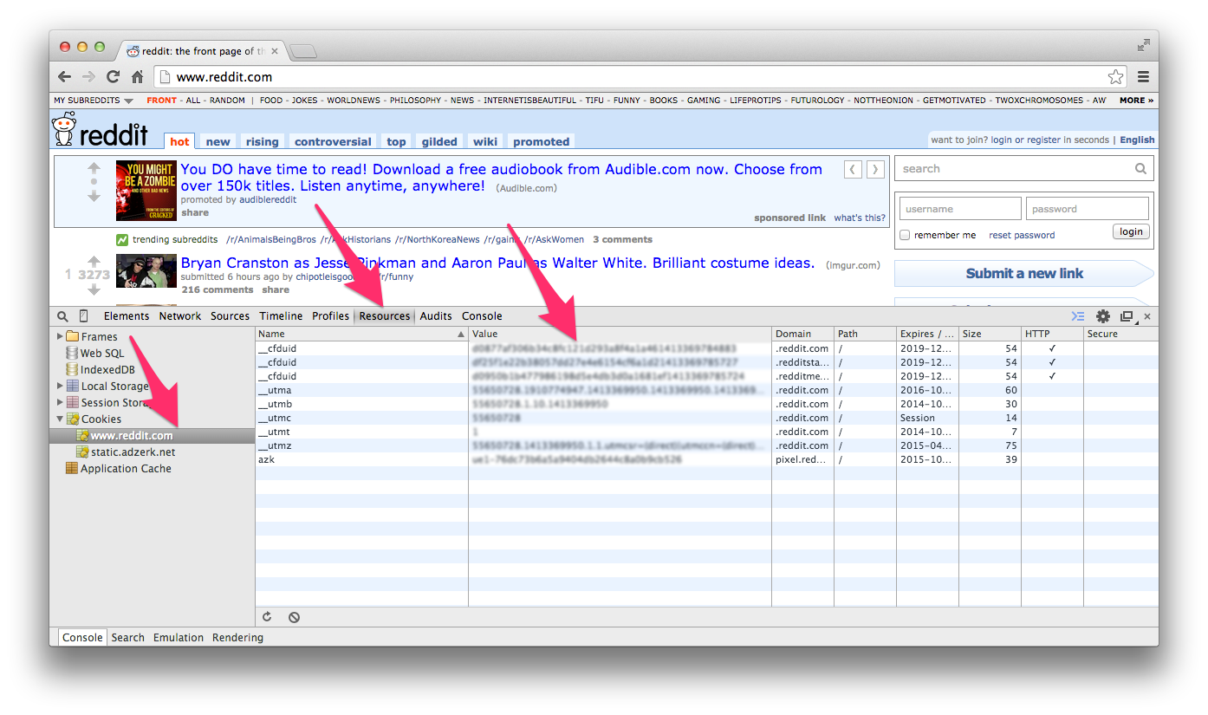The width and height of the screenshot is (1208, 715).
Task: Clear cookies with the delete icon
Action: (x=295, y=617)
